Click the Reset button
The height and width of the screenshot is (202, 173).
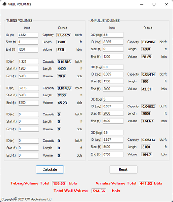[x=123, y=169]
